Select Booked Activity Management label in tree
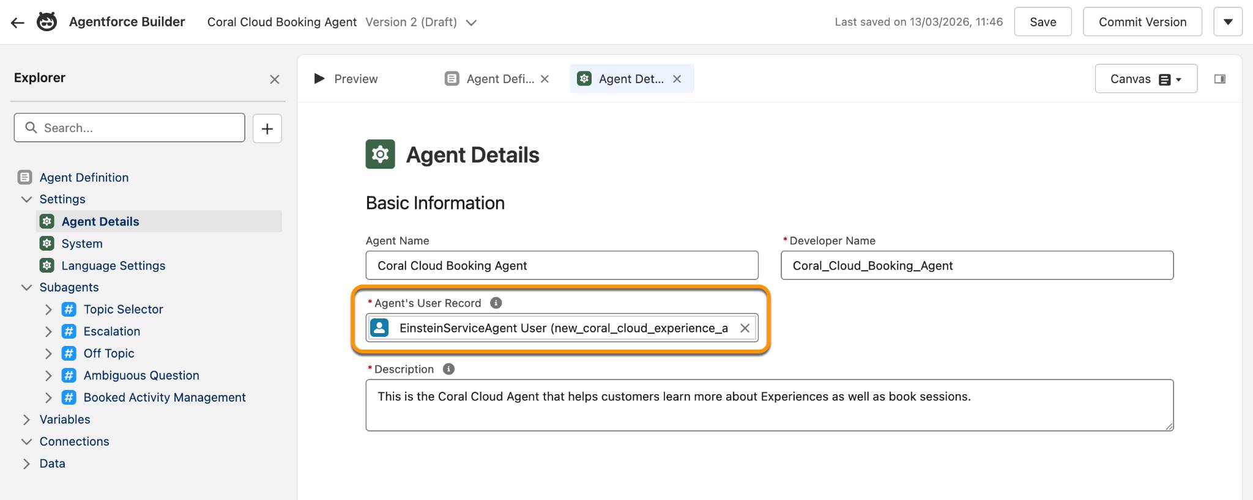Image resolution: width=1253 pixels, height=500 pixels. click(165, 397)
